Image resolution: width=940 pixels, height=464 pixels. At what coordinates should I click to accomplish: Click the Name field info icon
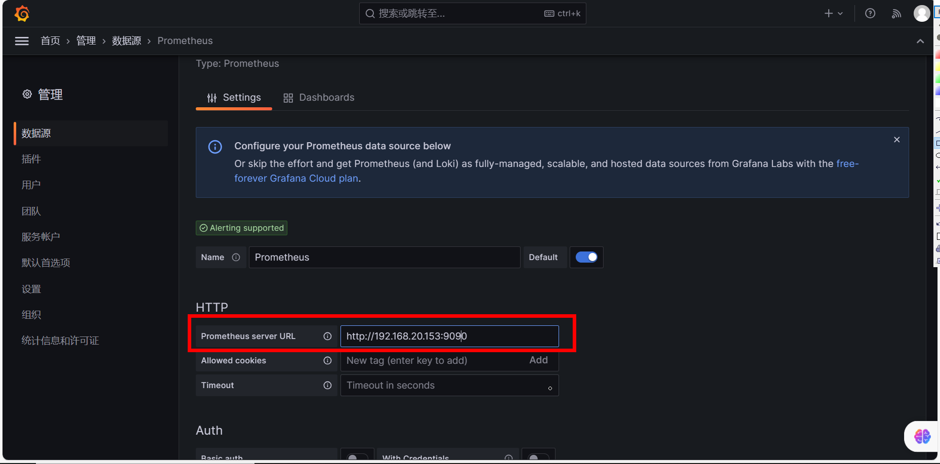tap(236, 258)
